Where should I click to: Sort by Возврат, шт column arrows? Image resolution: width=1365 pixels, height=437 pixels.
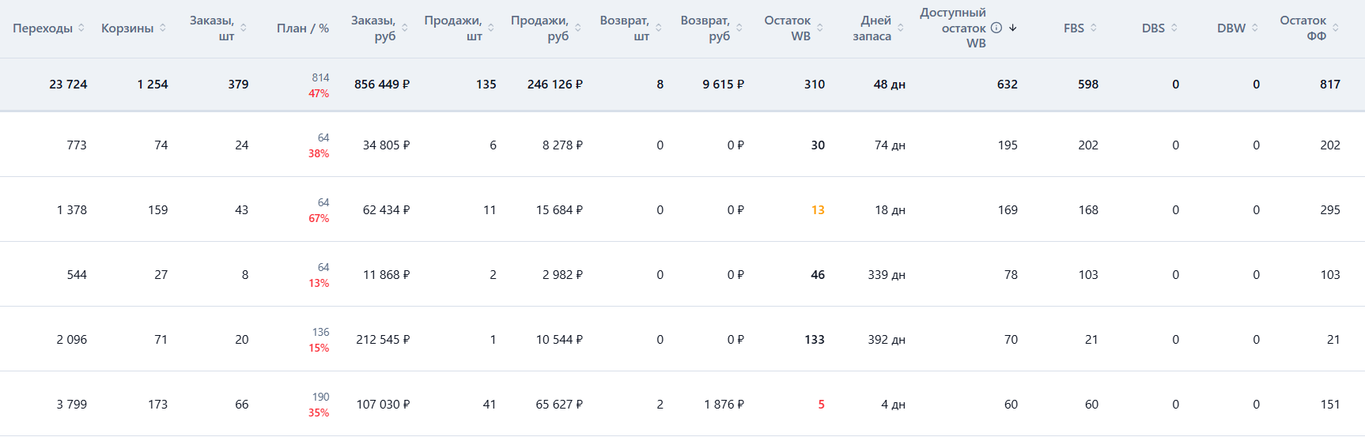[x=659, y=28]
